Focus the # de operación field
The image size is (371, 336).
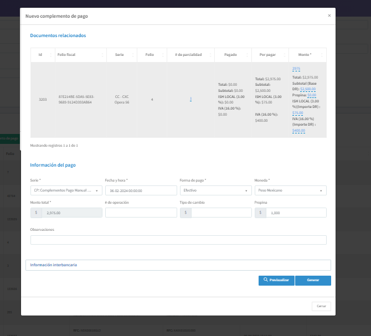pos(141,213)
